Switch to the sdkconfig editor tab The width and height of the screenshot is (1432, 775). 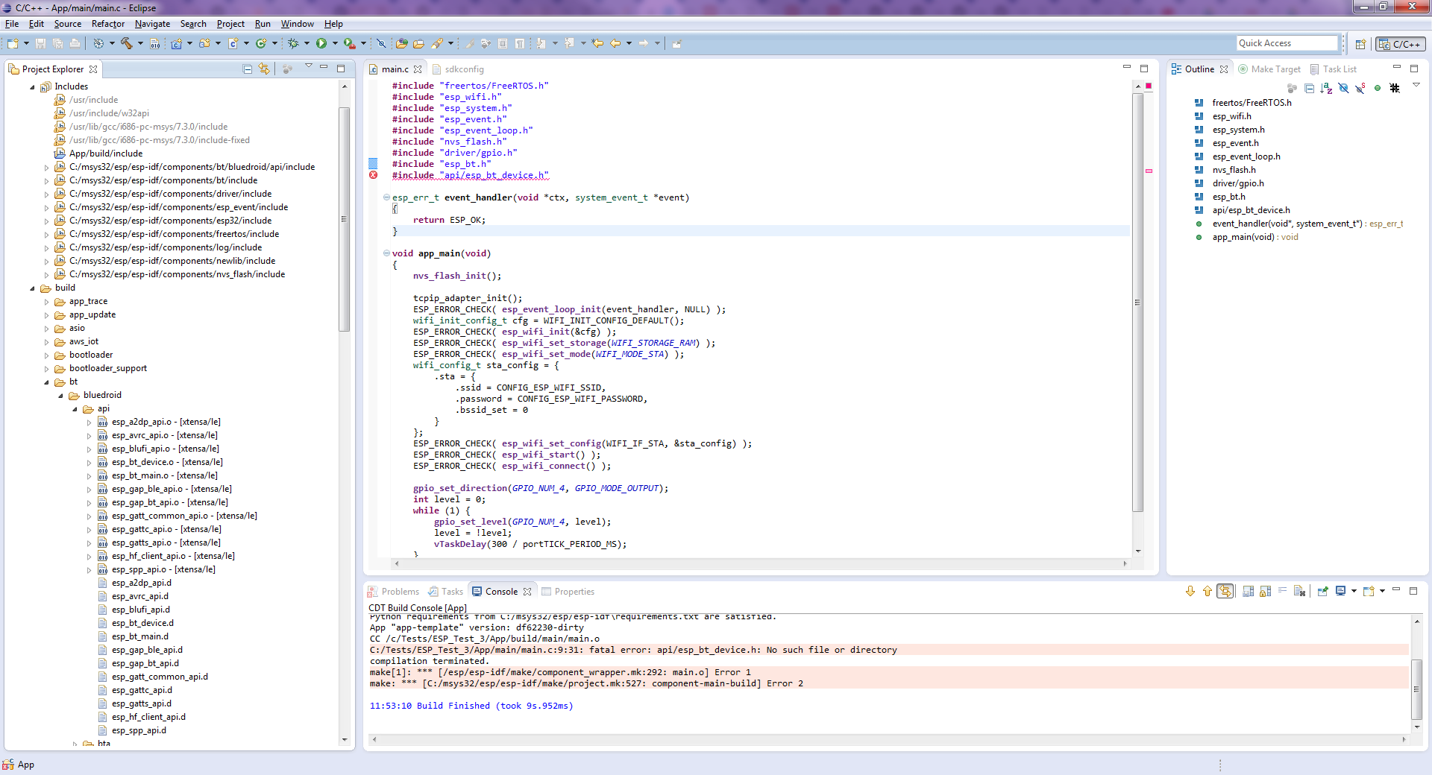tap(458, 69)
